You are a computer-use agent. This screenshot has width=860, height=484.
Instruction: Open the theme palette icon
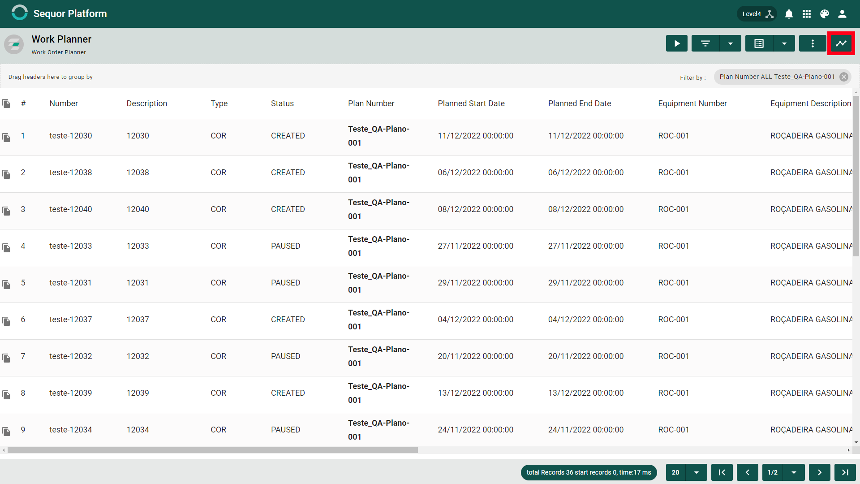[825, 14]
